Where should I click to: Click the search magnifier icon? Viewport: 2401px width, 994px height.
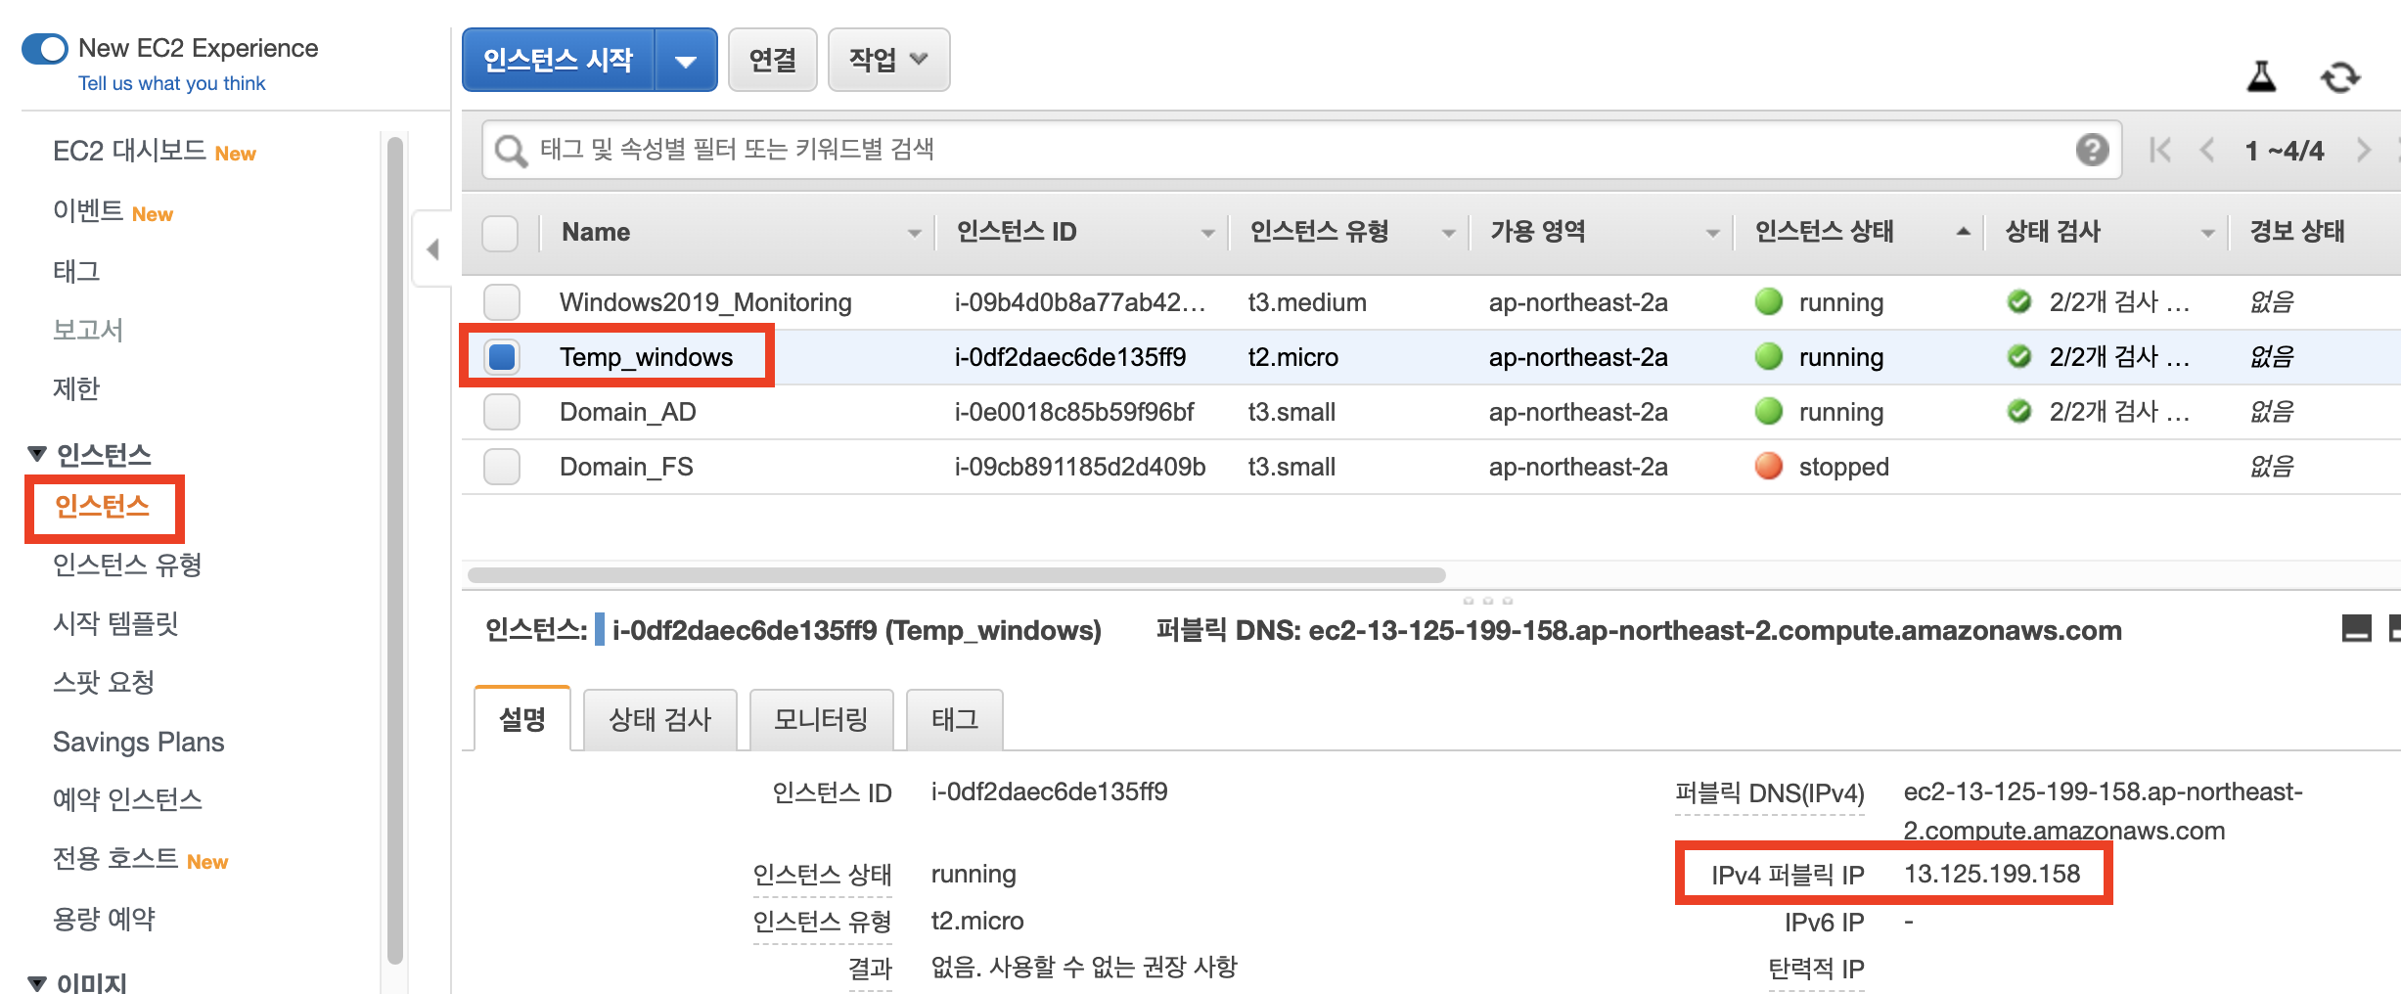pos(511,151)
